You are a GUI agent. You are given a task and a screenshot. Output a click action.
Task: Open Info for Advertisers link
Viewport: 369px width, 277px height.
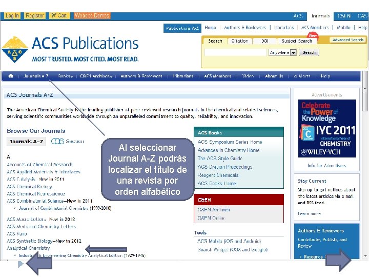point(326,166)
